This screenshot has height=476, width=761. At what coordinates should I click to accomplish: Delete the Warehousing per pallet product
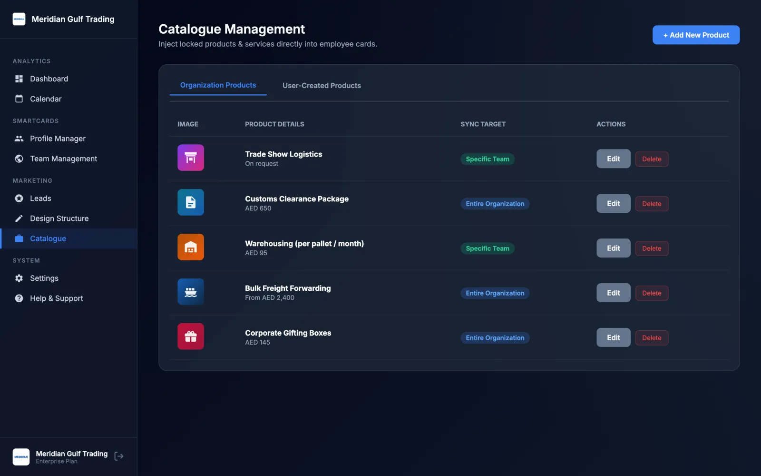[652, 249]
